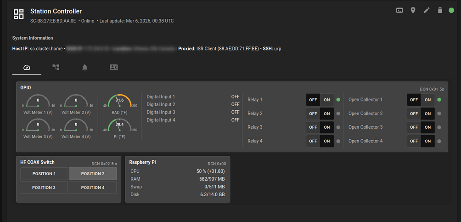Click the green online status indicator

(451, 11)
